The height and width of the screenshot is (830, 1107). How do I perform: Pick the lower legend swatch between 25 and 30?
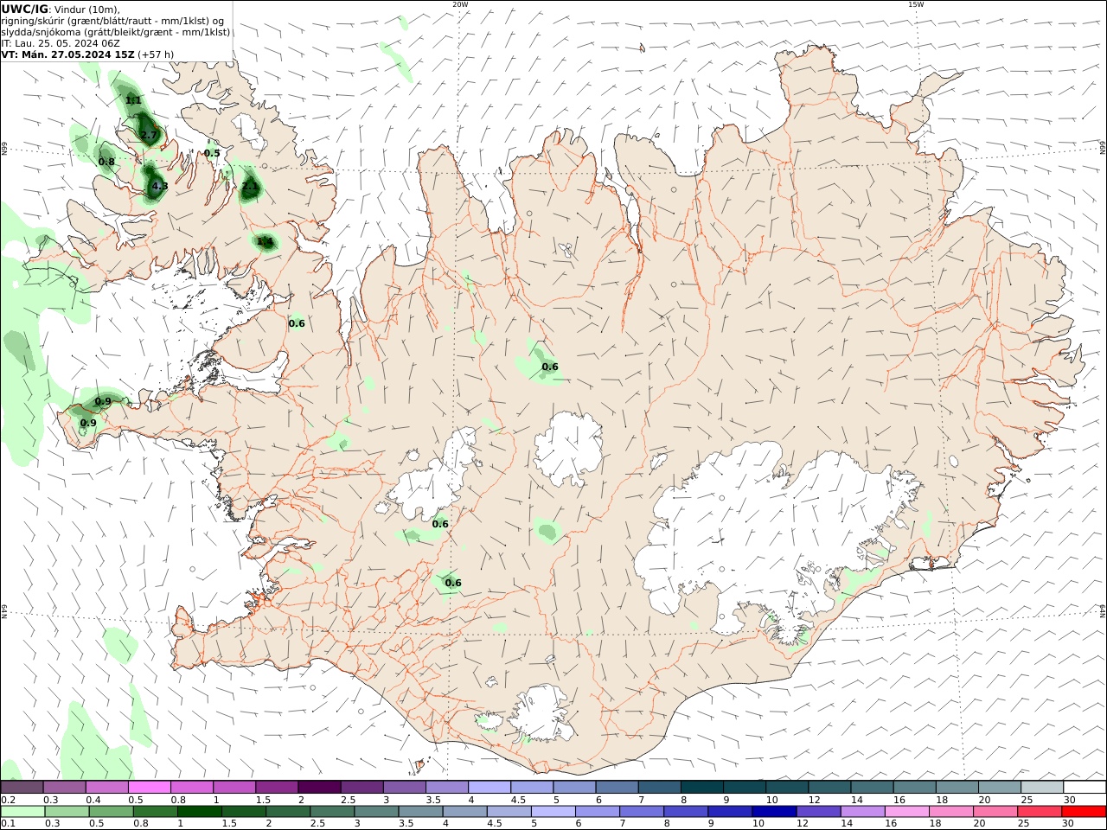coord(1039,811)
